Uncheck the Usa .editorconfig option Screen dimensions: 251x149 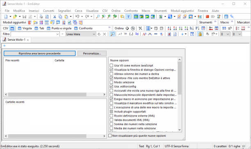coord(112,86)
